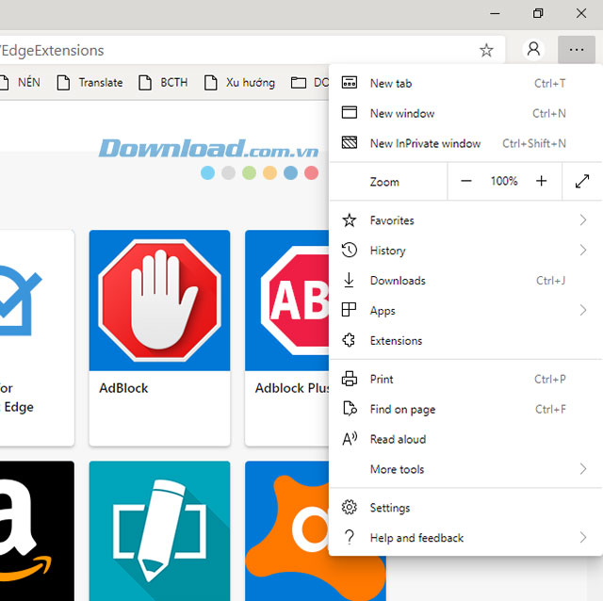
Task: Expand the More tools submenu arrow
Action: (x=583, y=469)
